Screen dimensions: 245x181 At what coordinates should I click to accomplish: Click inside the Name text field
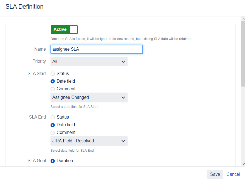pyautogui.click(x=97, y=49)
